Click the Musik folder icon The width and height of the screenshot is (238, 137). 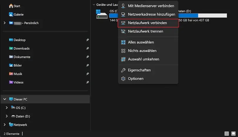tap(11, 74)
